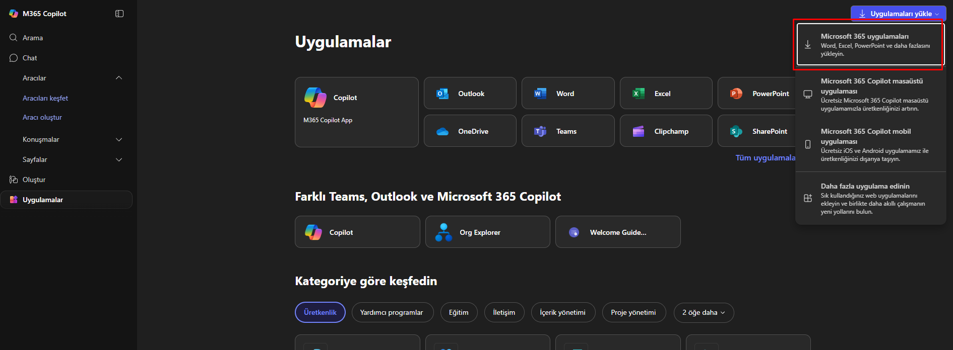Viewport: 953px width, 350px height.
Task: Click download icon beside Microsoft 365 uygulamaları
Action: 808,45
